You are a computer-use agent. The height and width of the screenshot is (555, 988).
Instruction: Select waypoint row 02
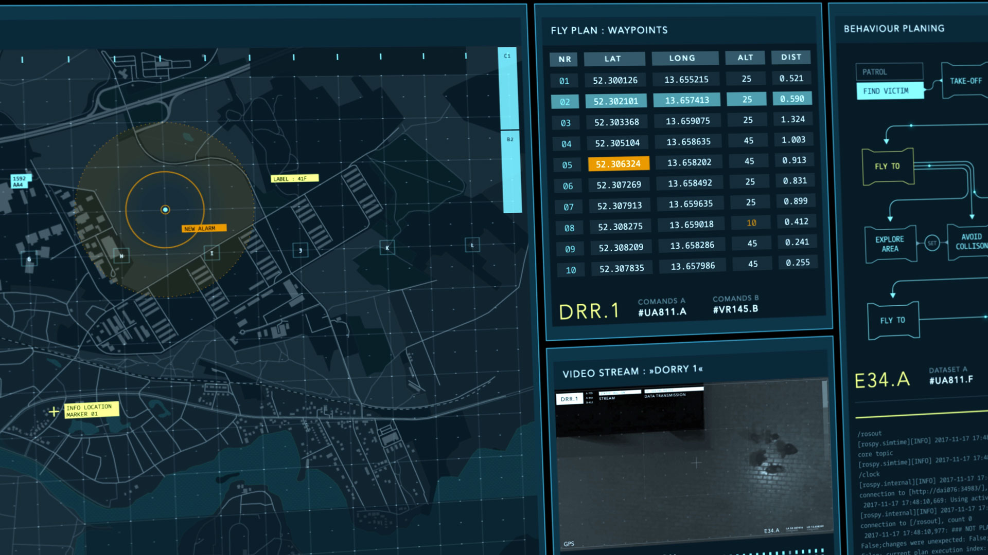[565, 102]
